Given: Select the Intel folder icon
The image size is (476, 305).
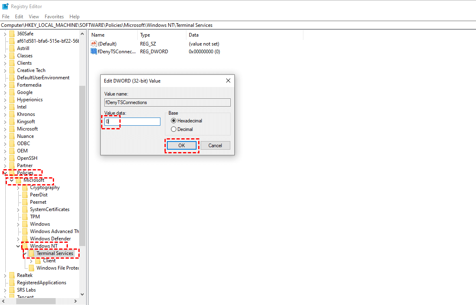Looking at the screenshot, I should [x=12, y=107].
